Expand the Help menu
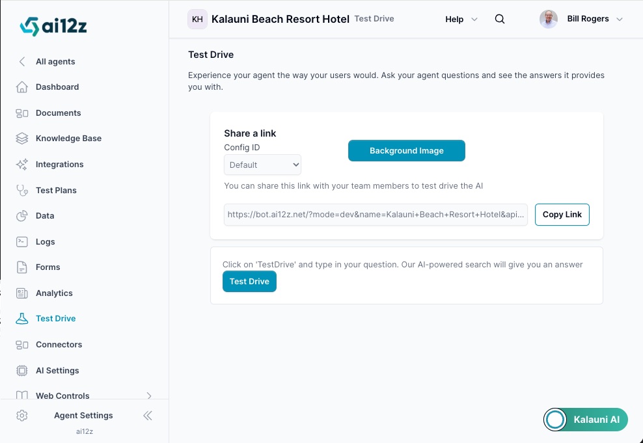The height and width of the screenshot is (443, 643). pyautogui.click(x=461, y=20)
